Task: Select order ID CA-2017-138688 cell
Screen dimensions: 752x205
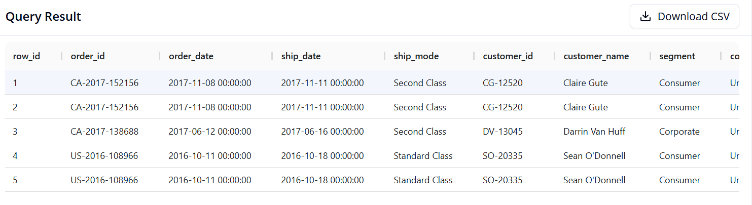Action: pyautogui.click(x=104, y=132)
